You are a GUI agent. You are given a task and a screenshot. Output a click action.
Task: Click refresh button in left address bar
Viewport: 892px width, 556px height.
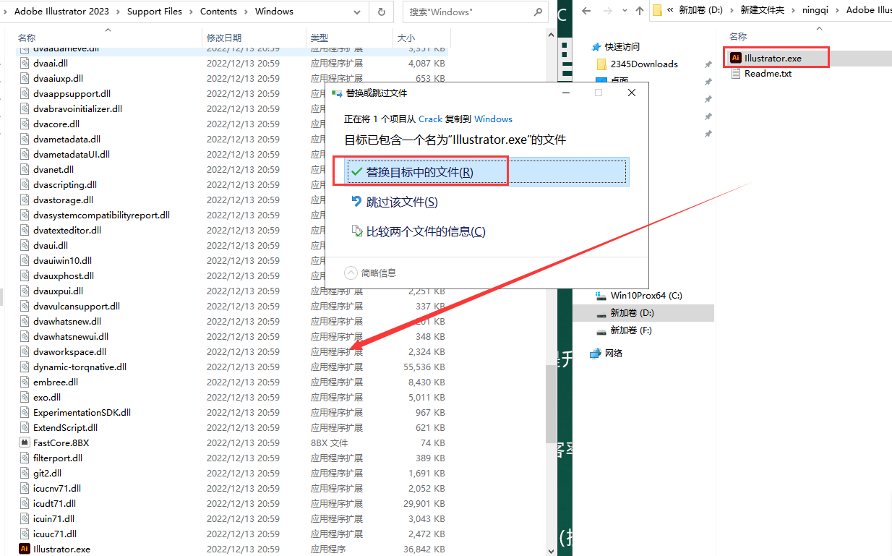(382, 12)
